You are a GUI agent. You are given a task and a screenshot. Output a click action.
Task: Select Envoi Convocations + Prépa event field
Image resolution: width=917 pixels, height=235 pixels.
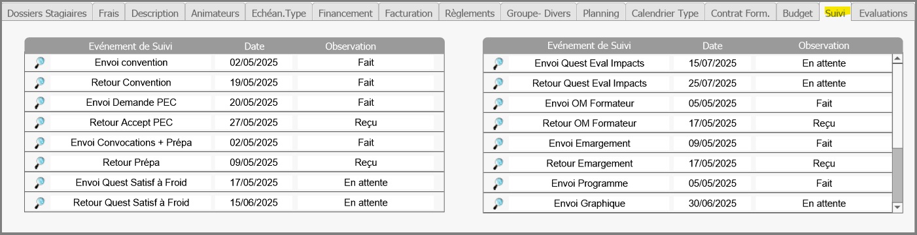click(x=131, y=143)
